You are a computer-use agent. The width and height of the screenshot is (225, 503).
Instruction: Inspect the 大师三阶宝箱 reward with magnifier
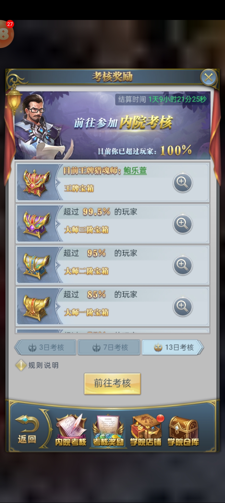(183, 224)
